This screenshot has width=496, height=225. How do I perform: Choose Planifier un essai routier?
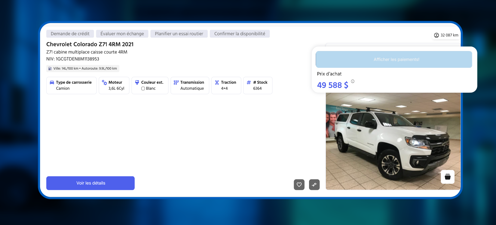tap(179, 34)
